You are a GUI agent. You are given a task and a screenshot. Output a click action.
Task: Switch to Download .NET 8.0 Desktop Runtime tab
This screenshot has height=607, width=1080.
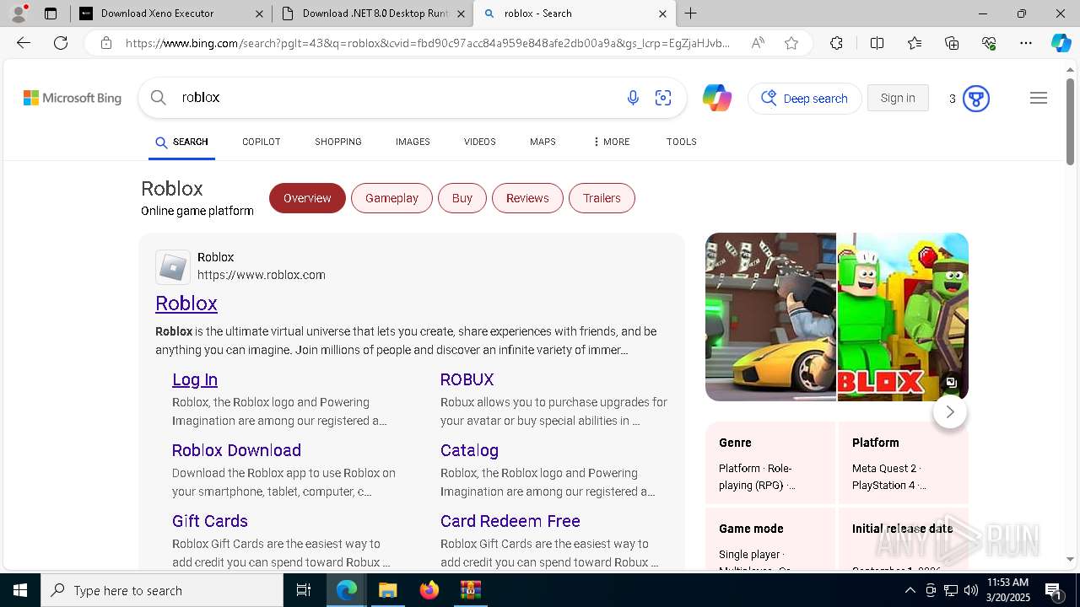pyautogui.click(x=372, y=13)
